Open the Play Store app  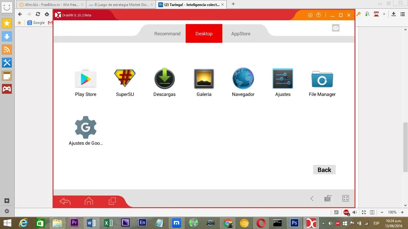86,83
